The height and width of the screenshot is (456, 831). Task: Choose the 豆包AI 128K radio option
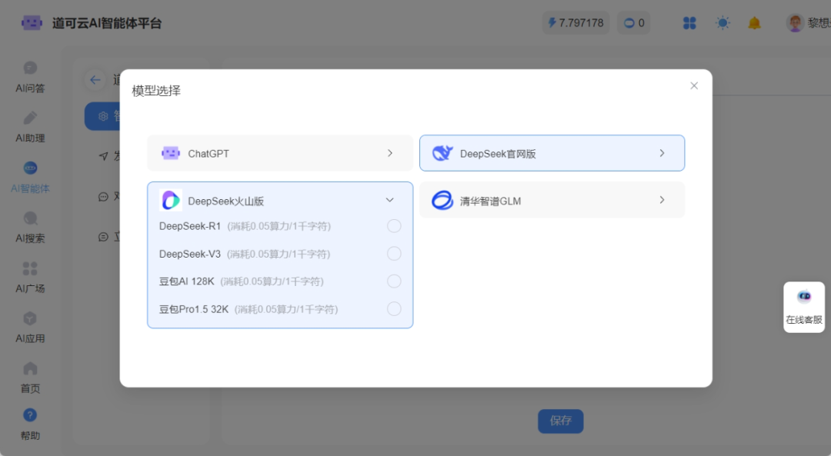point(394,281)
